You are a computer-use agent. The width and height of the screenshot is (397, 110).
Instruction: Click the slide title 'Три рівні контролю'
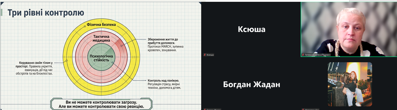click(x=46, y=13)
